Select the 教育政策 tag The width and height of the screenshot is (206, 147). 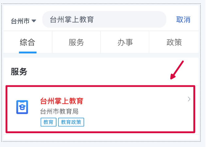pos(71,122)
